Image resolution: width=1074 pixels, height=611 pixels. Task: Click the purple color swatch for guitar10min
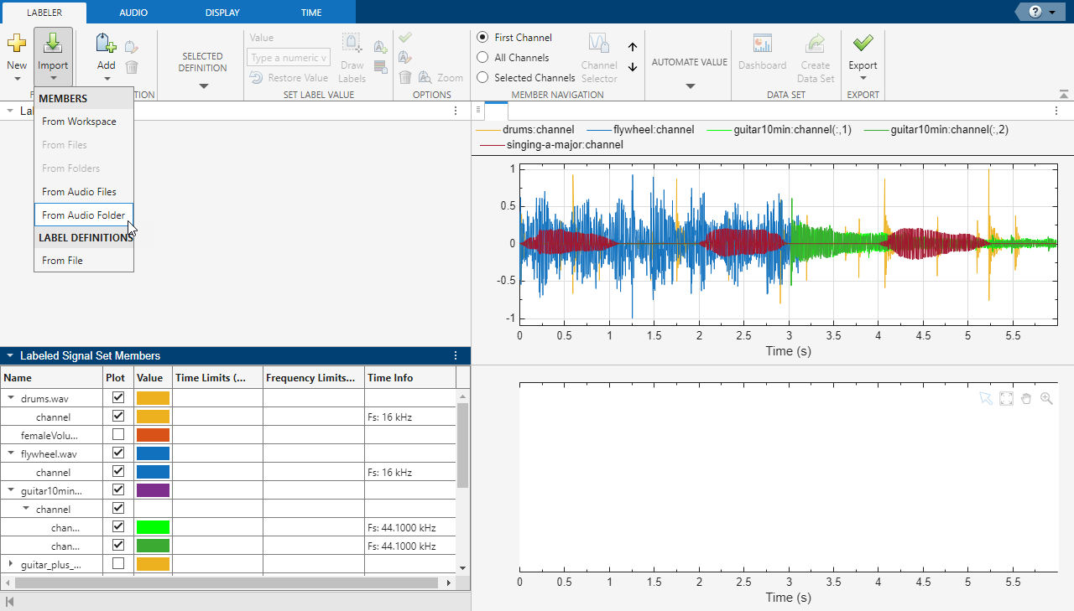tap(153, 490)
